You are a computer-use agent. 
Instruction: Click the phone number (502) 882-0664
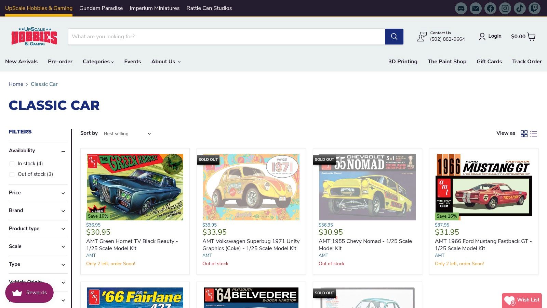(x=448, y=39)
